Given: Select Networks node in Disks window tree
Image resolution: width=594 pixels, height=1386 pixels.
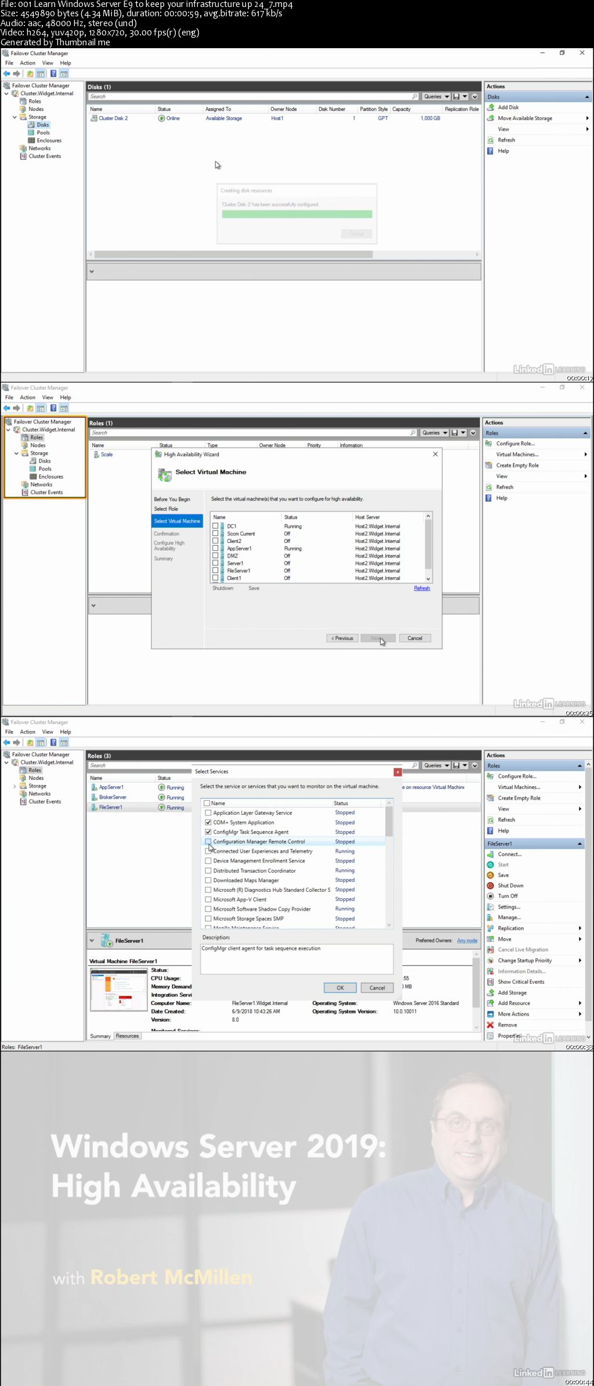Looking at the screenshot, I should tap(39, 149).
